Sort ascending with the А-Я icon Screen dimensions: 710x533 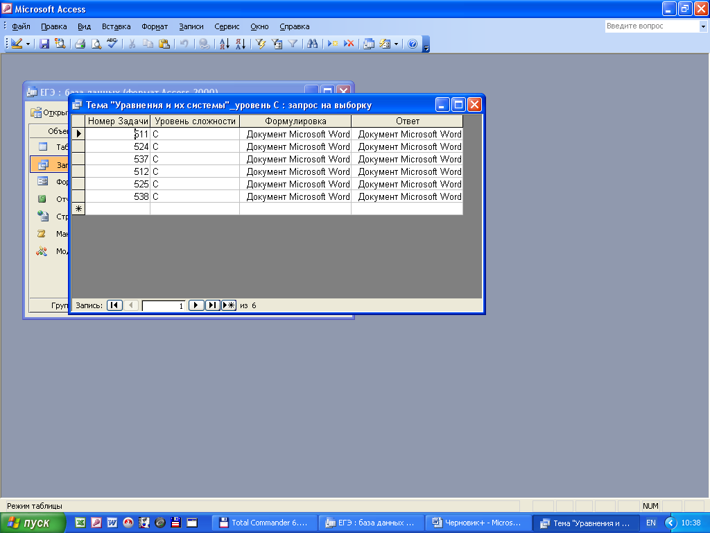(x=224, y=44)
